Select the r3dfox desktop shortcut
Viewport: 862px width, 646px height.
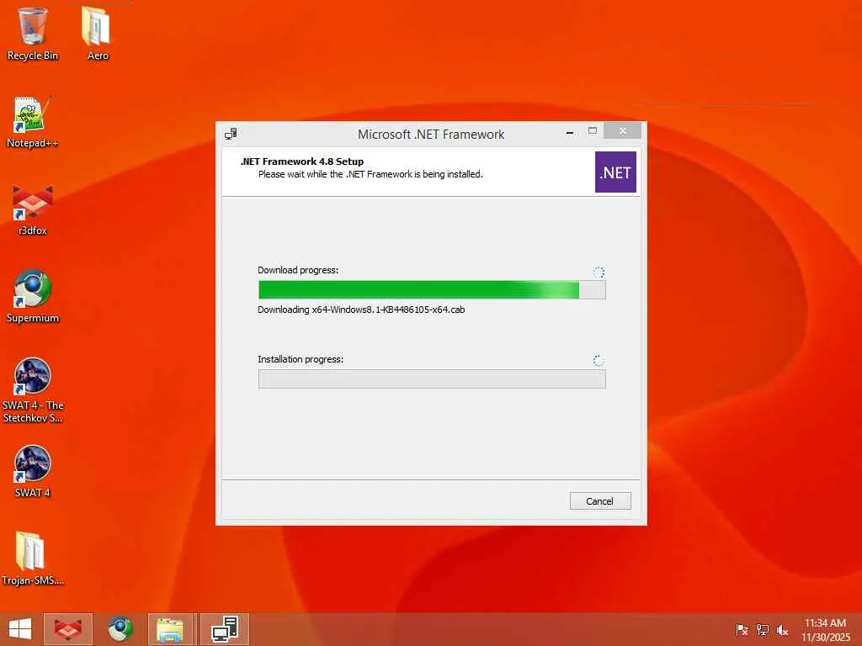click(33, 209)
